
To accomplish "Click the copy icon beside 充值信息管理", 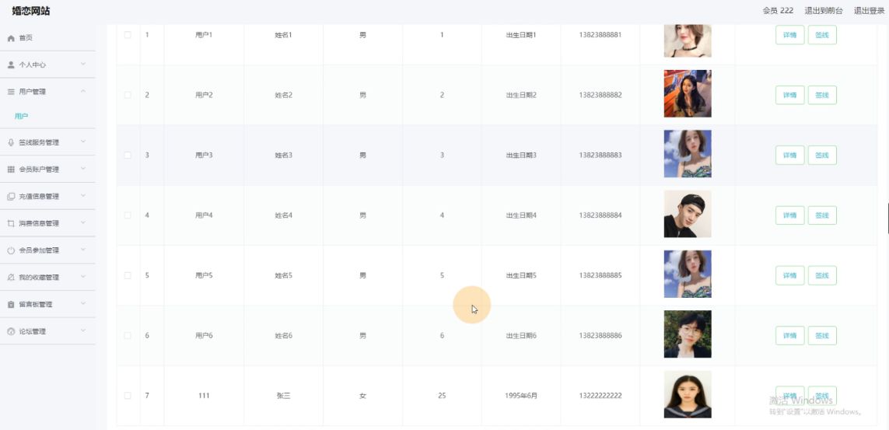I will pos(11,197).
